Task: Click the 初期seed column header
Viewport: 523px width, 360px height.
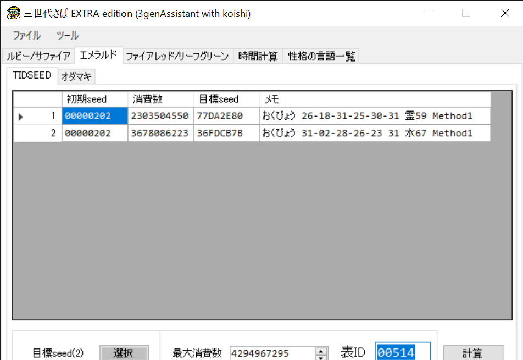Action: click(x=94, y=99)
